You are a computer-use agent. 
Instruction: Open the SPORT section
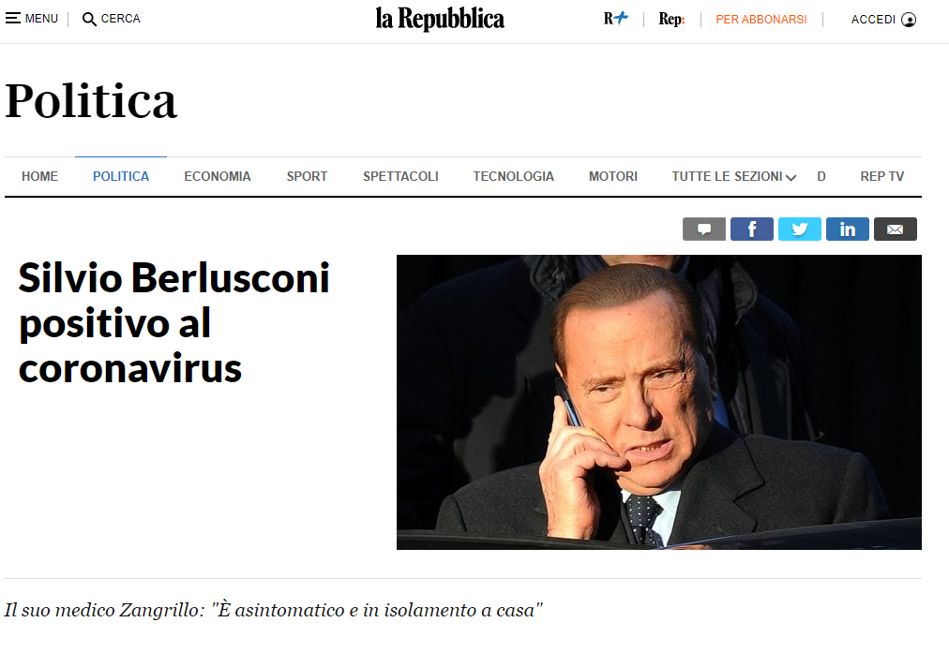click(x=307, y=176)
